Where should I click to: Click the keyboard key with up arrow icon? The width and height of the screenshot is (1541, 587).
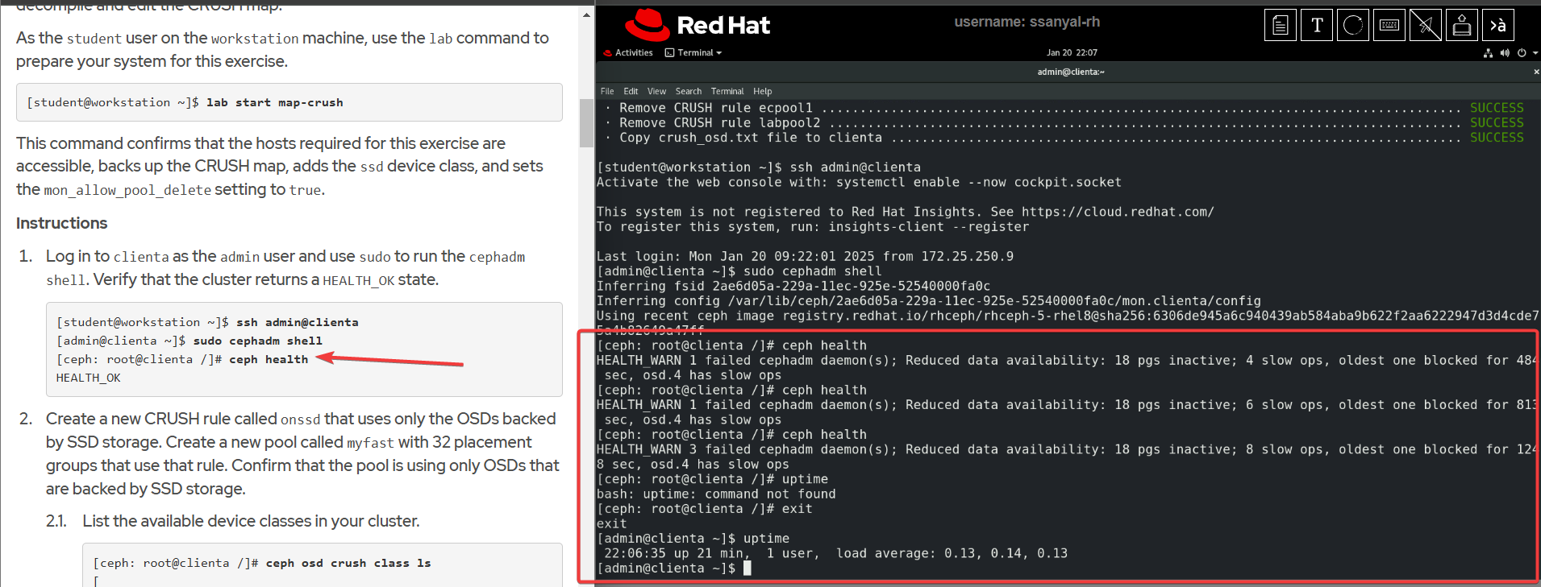[1462, 25]
